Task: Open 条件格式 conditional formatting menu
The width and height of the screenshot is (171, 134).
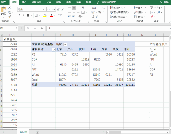Action: [117, 8]
